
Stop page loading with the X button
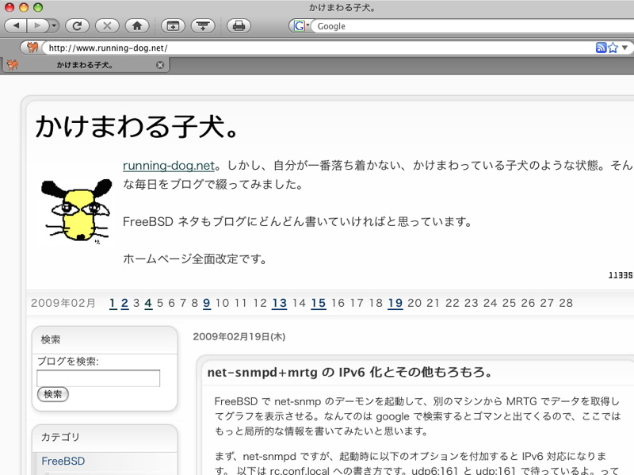coord(107,26)
